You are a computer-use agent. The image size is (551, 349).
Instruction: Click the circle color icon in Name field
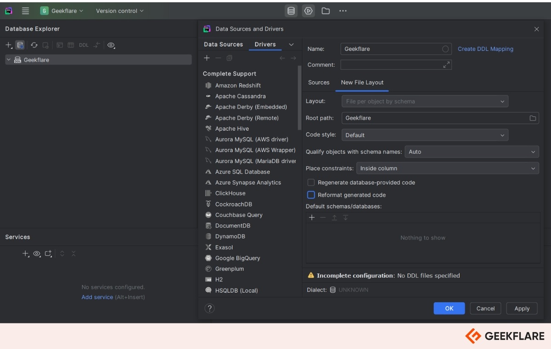445,49
